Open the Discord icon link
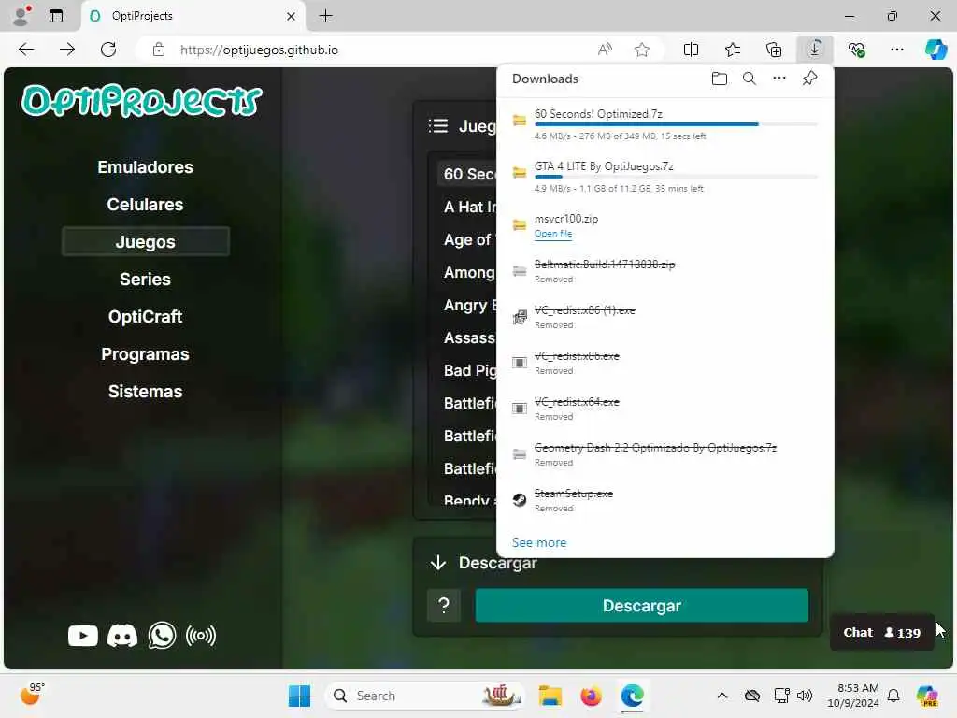Screen dimensions: 957x718 122,636
